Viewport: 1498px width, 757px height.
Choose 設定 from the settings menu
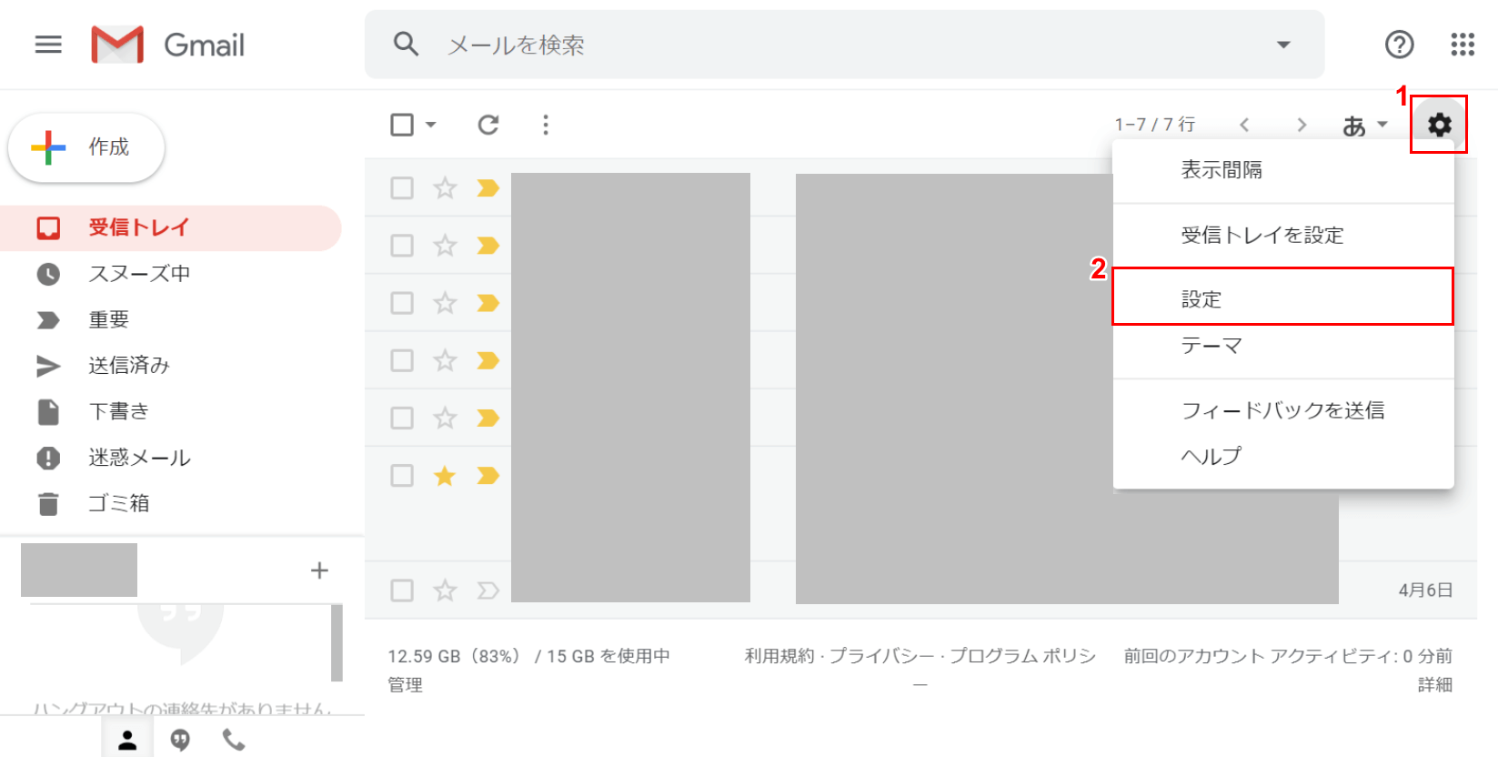(1283, 299)
